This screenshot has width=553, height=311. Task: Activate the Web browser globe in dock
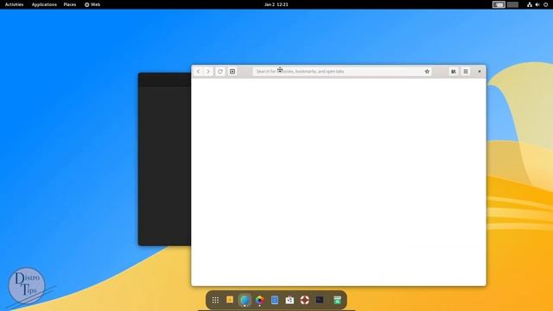tap(245, 300)
